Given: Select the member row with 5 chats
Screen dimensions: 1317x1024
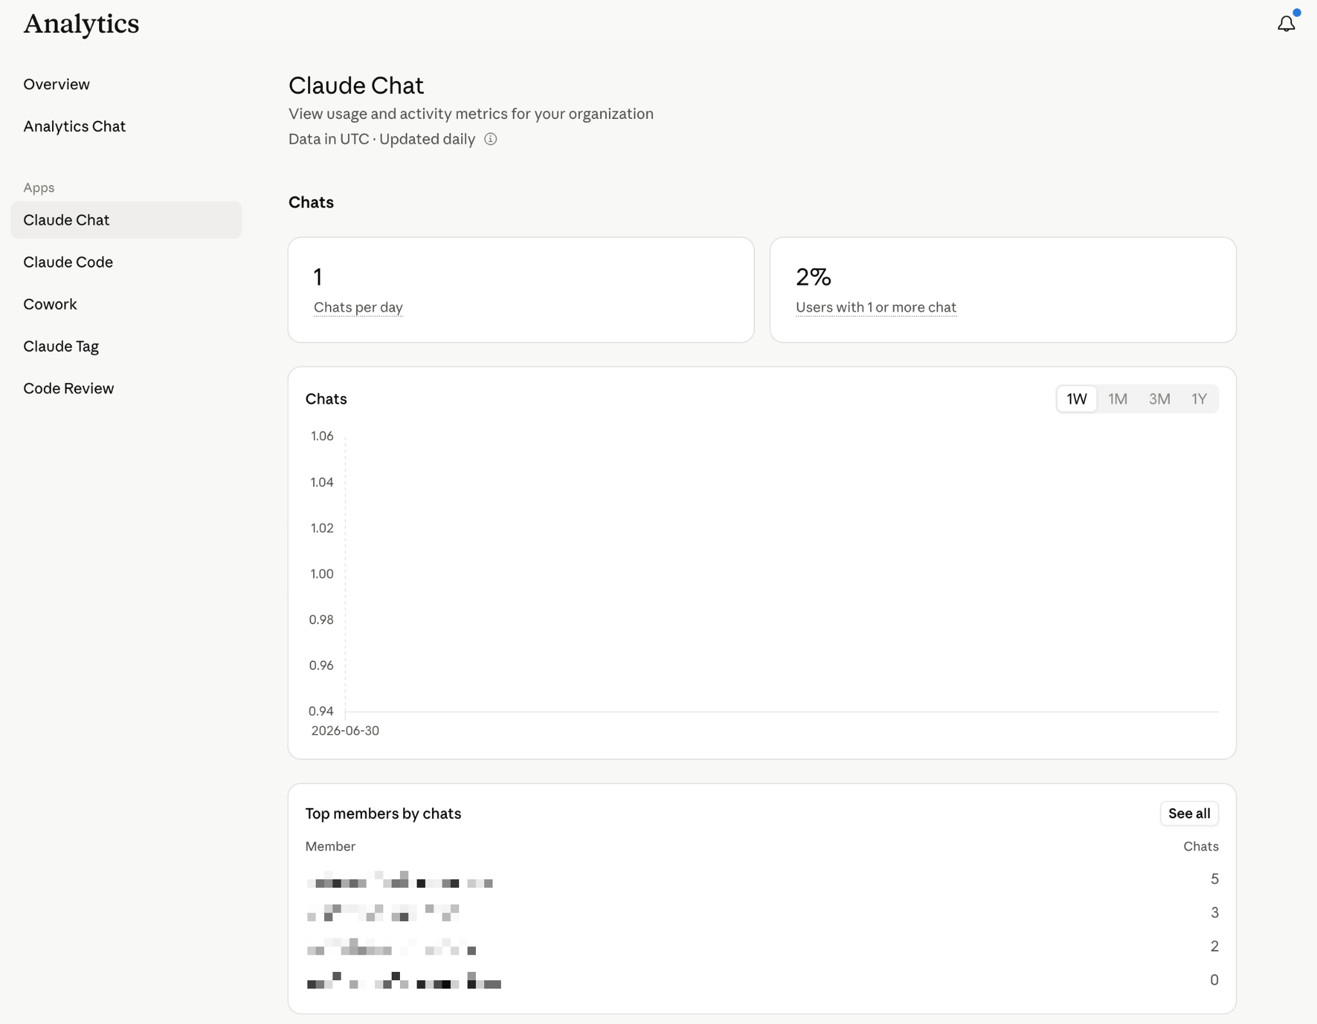Looking at the screenshot, I should pos(762,879).
